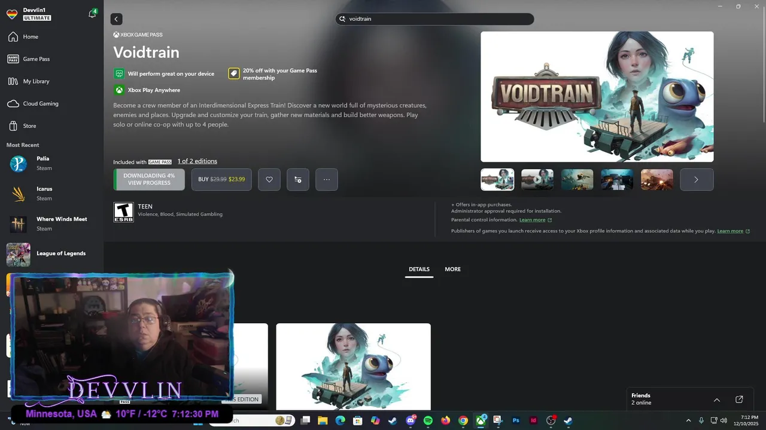Switch to the DETAILS tab
The height and width of the screenshot is (430, 766).
pos(419,269)
